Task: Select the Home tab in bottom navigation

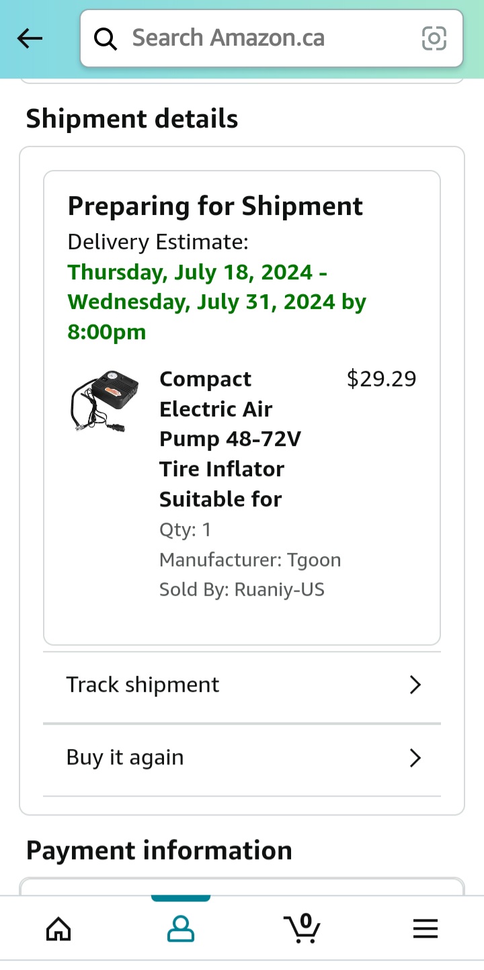Action: point(58,929)
